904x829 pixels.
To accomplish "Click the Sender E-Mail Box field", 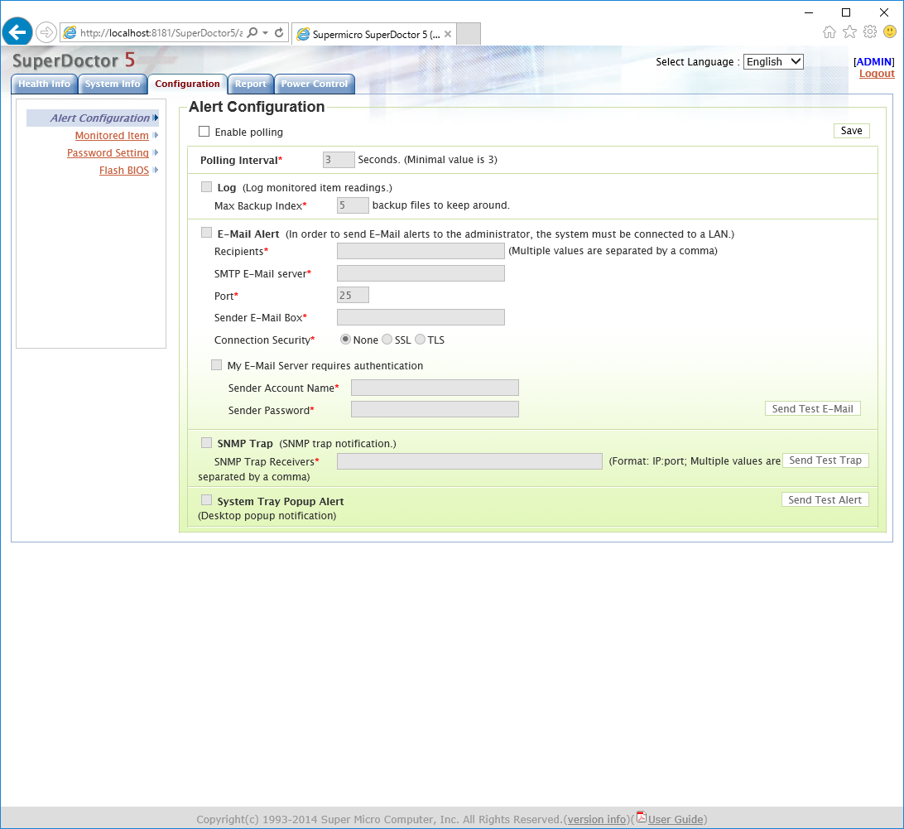I will click(421, 317).
